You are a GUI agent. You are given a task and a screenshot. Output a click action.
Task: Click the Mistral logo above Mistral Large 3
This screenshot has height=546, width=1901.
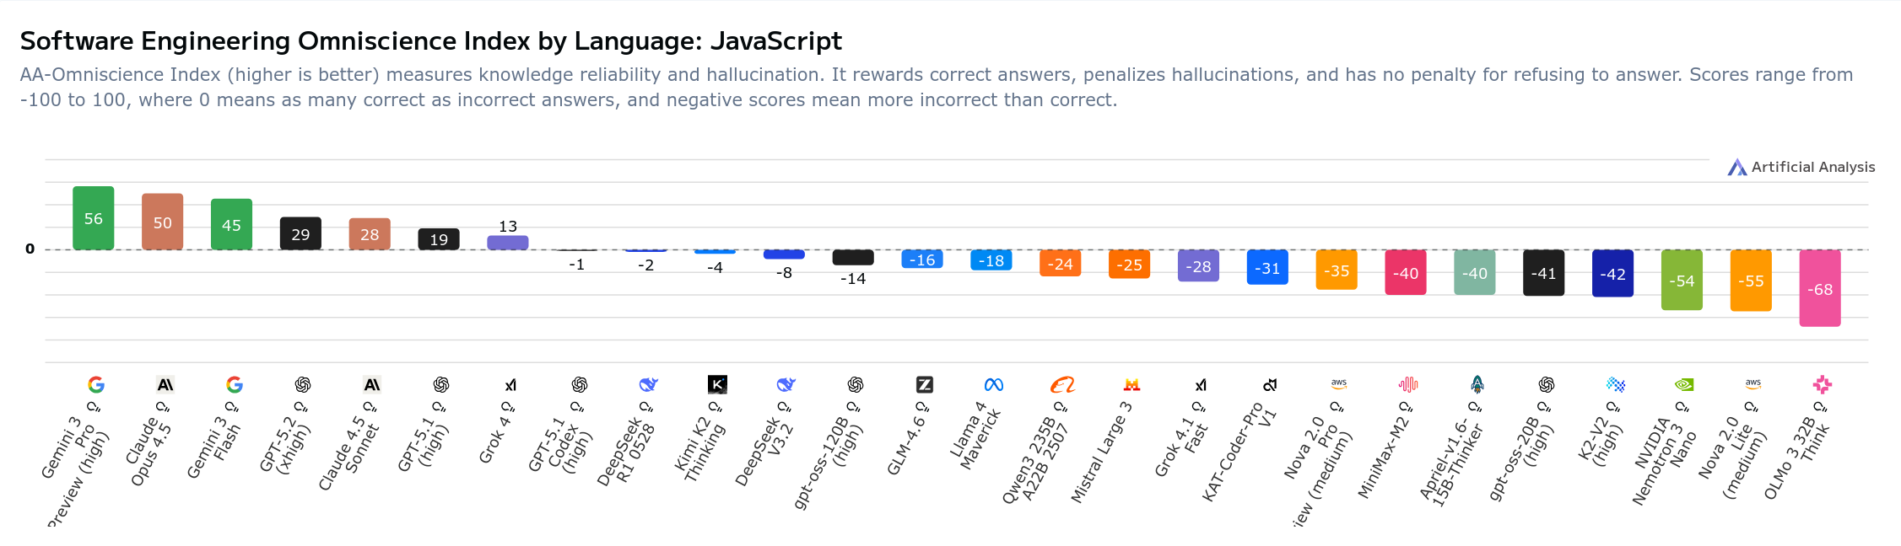click(1131, 385)
